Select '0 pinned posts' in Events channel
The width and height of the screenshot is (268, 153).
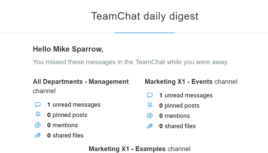179,106
